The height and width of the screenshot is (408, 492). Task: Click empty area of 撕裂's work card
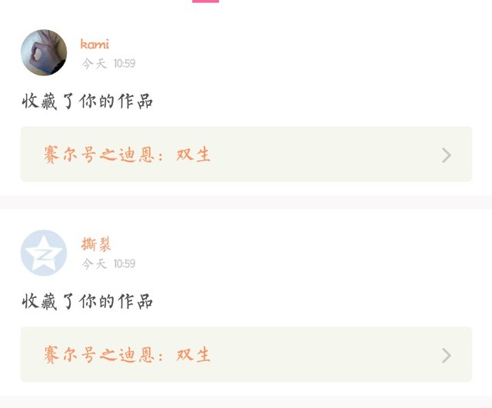(x=323, y=354)
